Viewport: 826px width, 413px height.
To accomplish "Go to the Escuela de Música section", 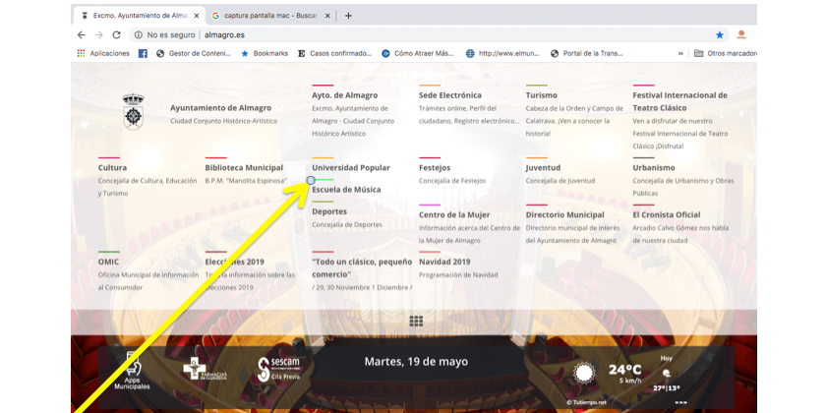I will (346, 190).
